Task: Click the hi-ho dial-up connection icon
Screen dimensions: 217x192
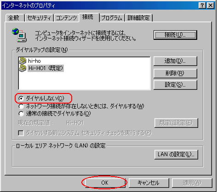Action: click(x=23, y=60)
